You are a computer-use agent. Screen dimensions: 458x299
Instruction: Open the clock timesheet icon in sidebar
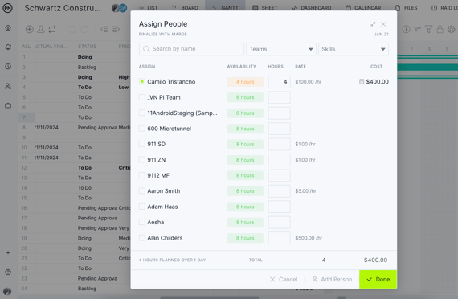8,67
